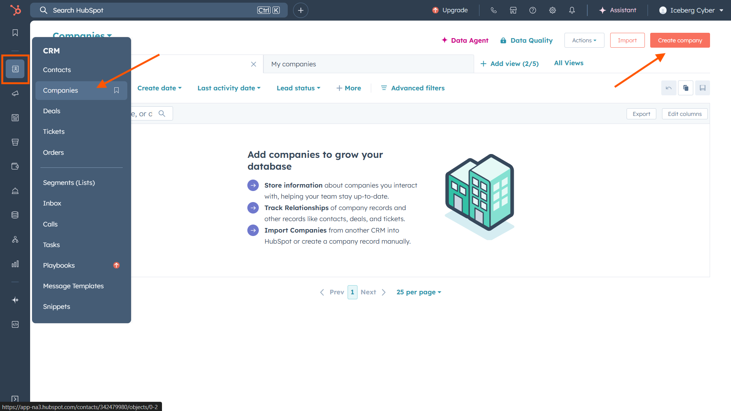Click the save view disk icon
731x411 pixels.
click(702, 88)
